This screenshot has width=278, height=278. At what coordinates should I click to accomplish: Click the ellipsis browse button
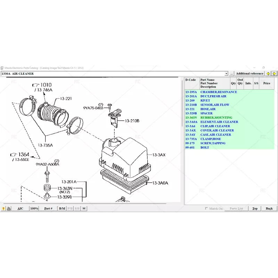[231, 73]
